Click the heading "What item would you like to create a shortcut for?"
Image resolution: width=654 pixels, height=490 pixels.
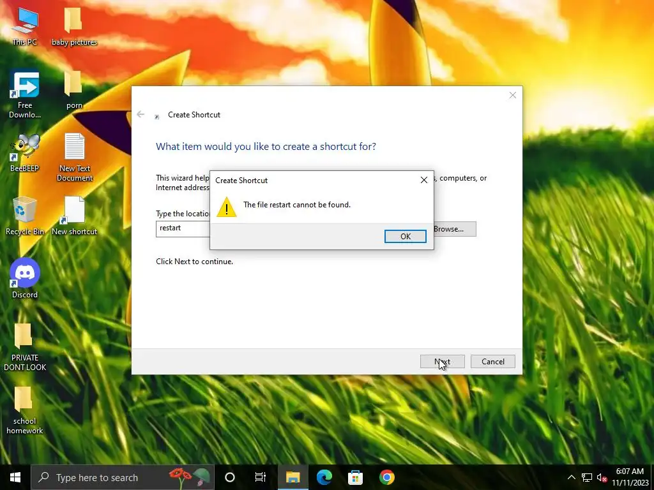266,147
